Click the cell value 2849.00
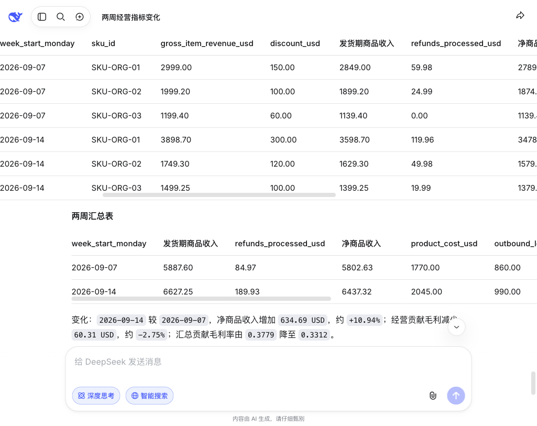The height and width of the screenshot is (426, 537). click(355, 68)
